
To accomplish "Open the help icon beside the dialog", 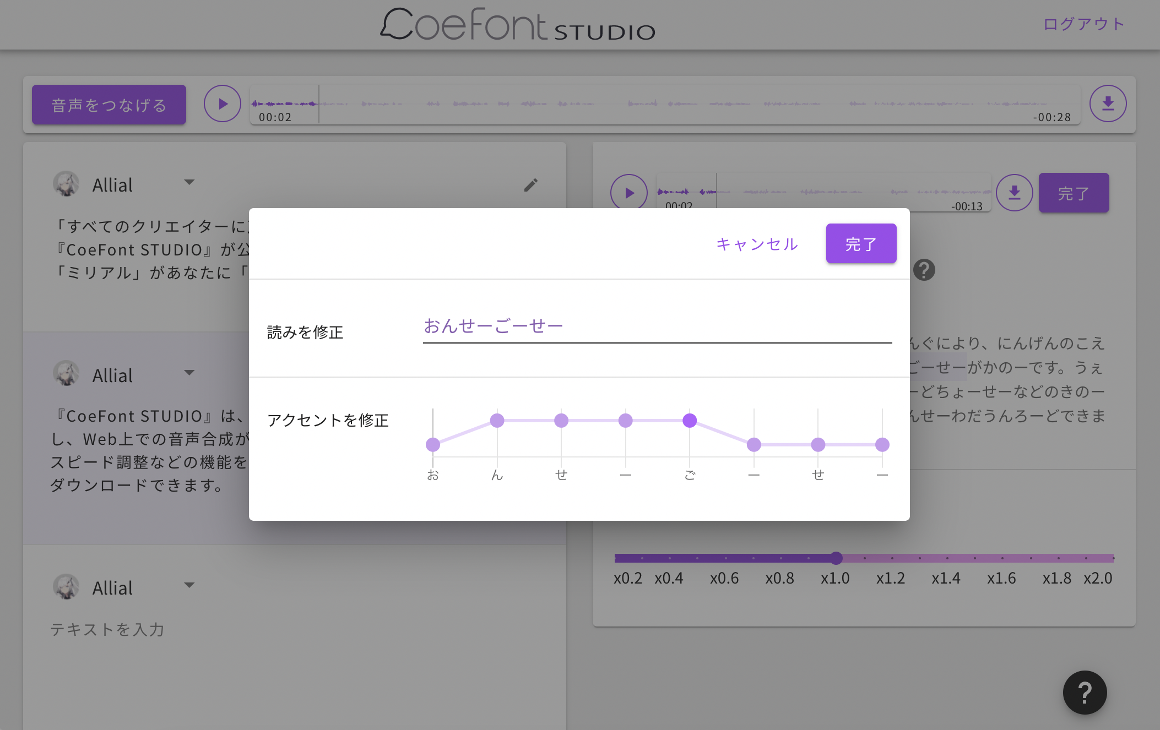I will pos(924,270).
